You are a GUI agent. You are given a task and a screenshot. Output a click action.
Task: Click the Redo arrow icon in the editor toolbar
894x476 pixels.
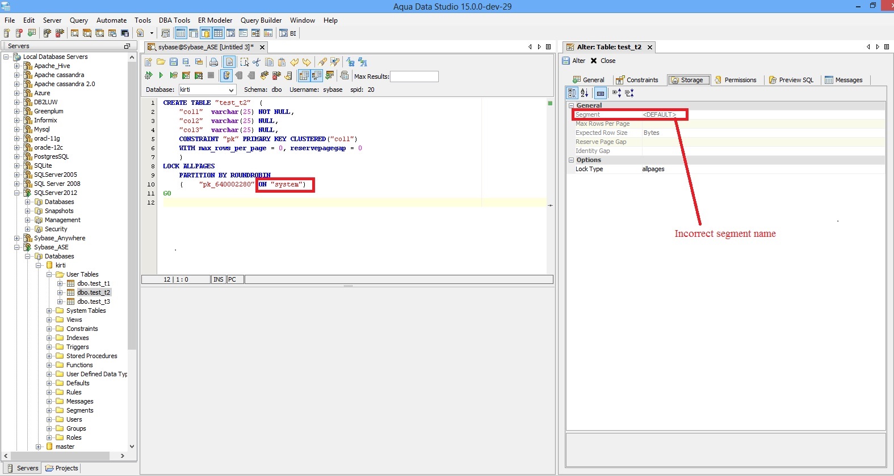click(307, 62)
